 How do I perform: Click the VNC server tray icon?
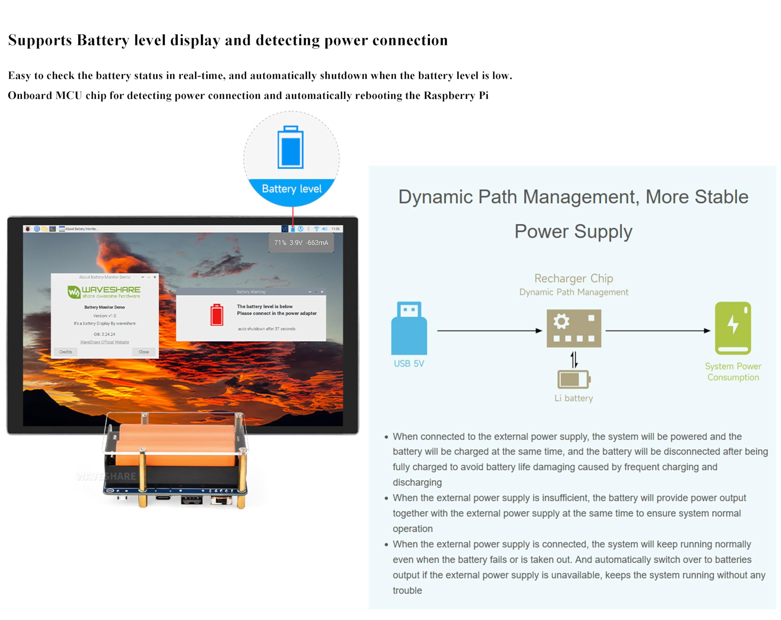pyautogui.click(x=285, y=229)
